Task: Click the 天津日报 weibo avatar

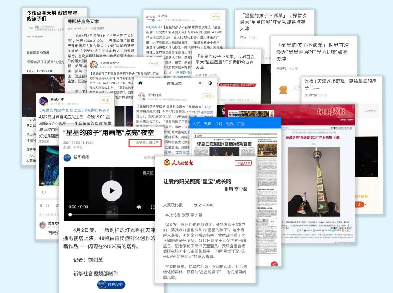Action: tap(141, 96)
